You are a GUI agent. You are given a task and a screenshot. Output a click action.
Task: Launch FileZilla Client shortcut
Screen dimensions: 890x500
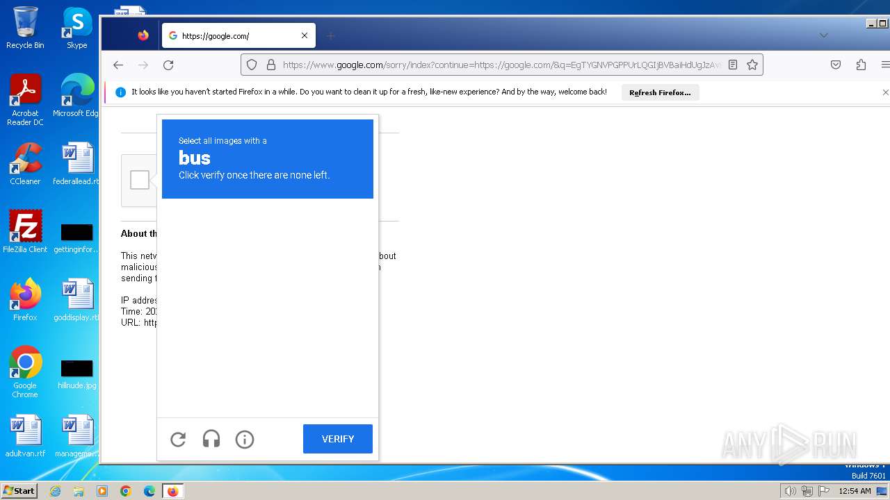tap(25, 232)
